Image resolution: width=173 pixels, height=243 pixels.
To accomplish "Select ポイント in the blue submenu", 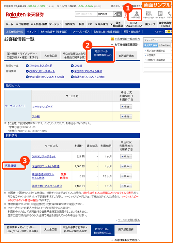I will tap(32, 32).
